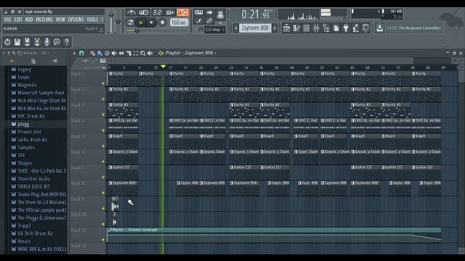Screen dimensions: 465x261
Task: Select the Zoom magnifier tool
Action: coord(142,53)
